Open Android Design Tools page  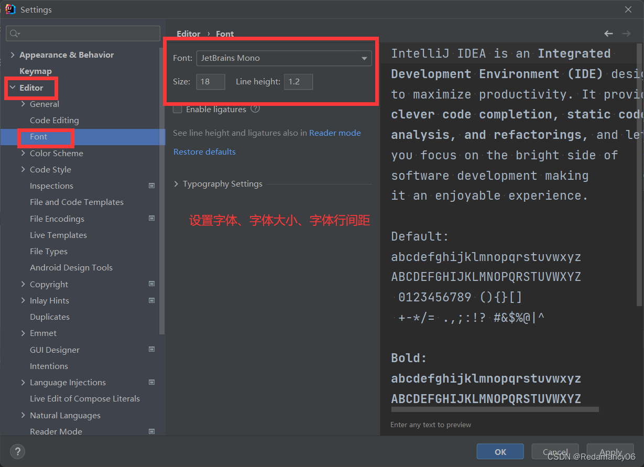(71, 267)
